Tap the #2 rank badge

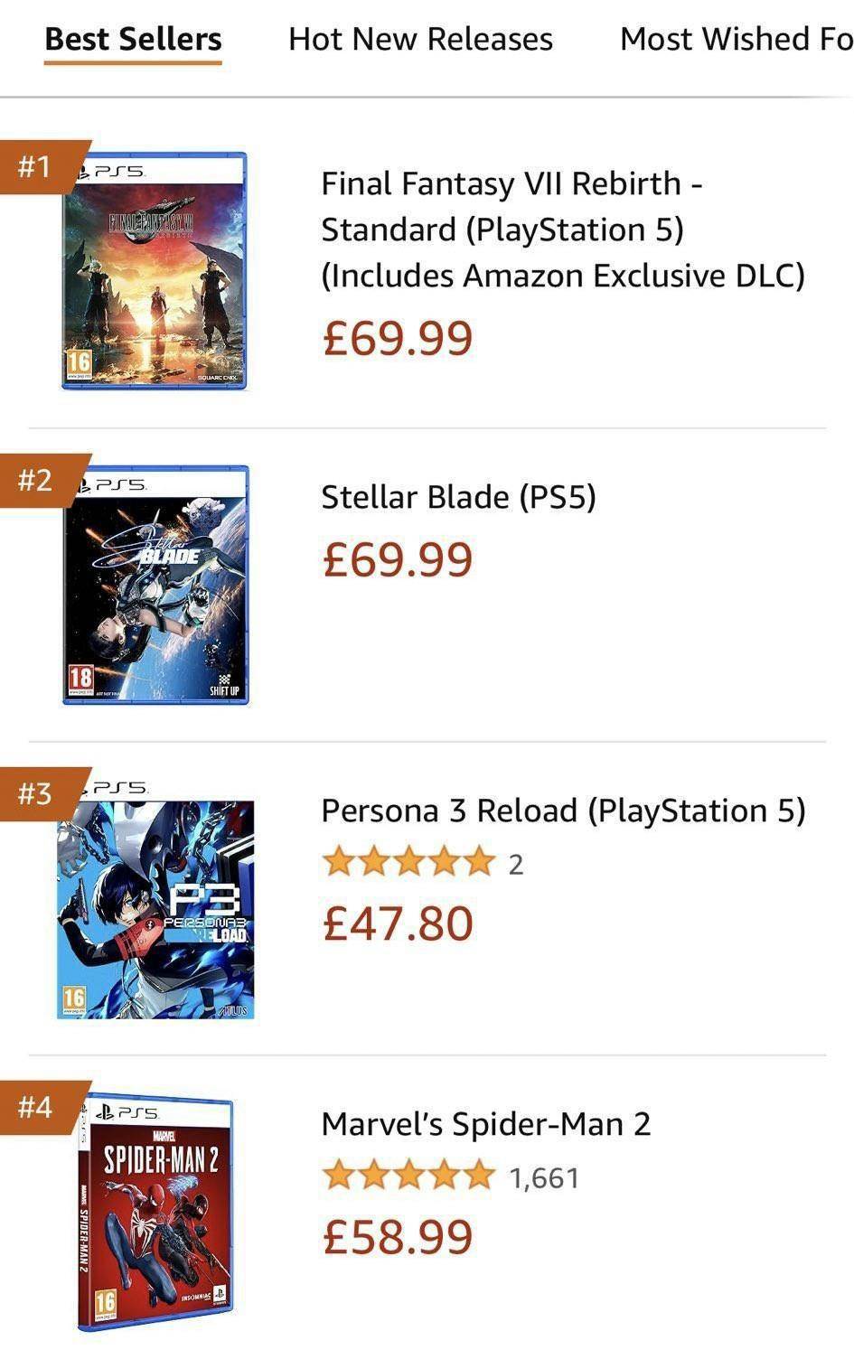click(36, 480)
